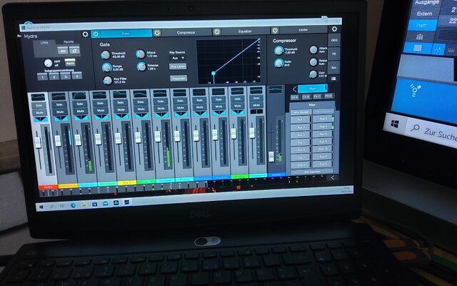Toggle the Gate power icon
The image size is (457, 286).
pyautogui.click(x=96, y=34)
